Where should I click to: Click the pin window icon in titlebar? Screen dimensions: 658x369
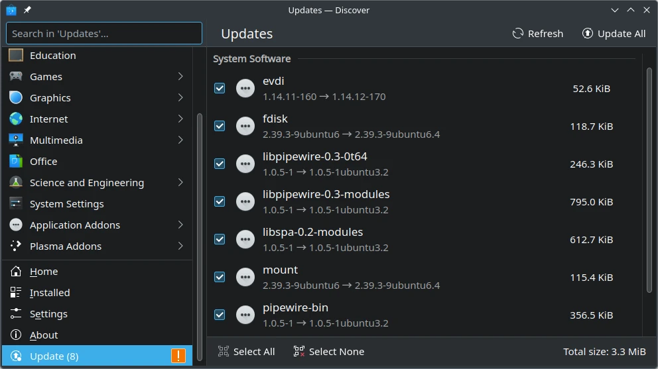(27, 10)
